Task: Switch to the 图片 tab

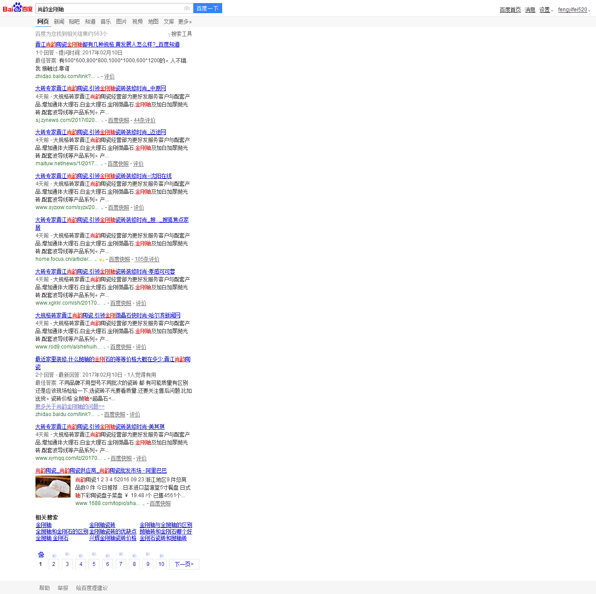Action: (x=121, y=21)
